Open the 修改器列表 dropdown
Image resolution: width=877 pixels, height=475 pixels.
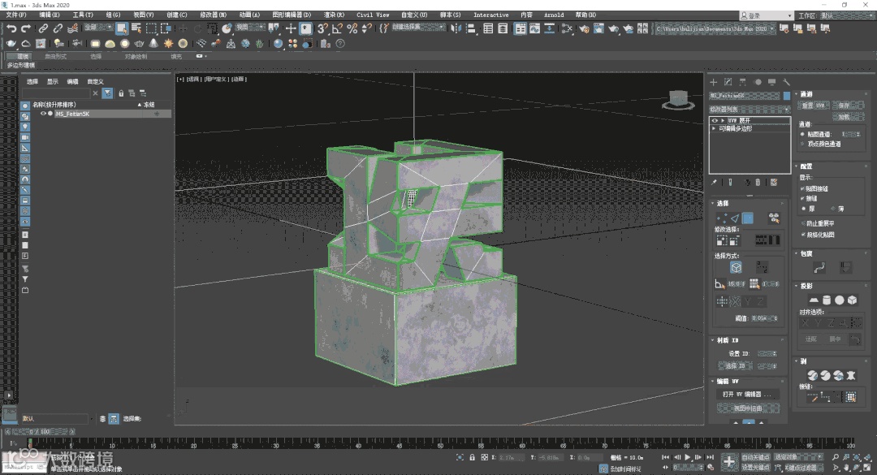click(750, 109)
